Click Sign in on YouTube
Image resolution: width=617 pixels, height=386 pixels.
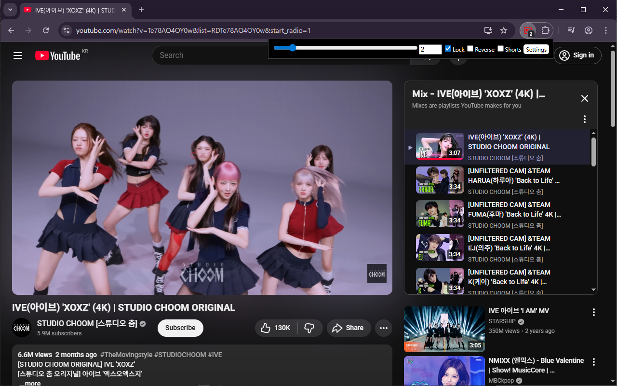[x=577, y=55]
